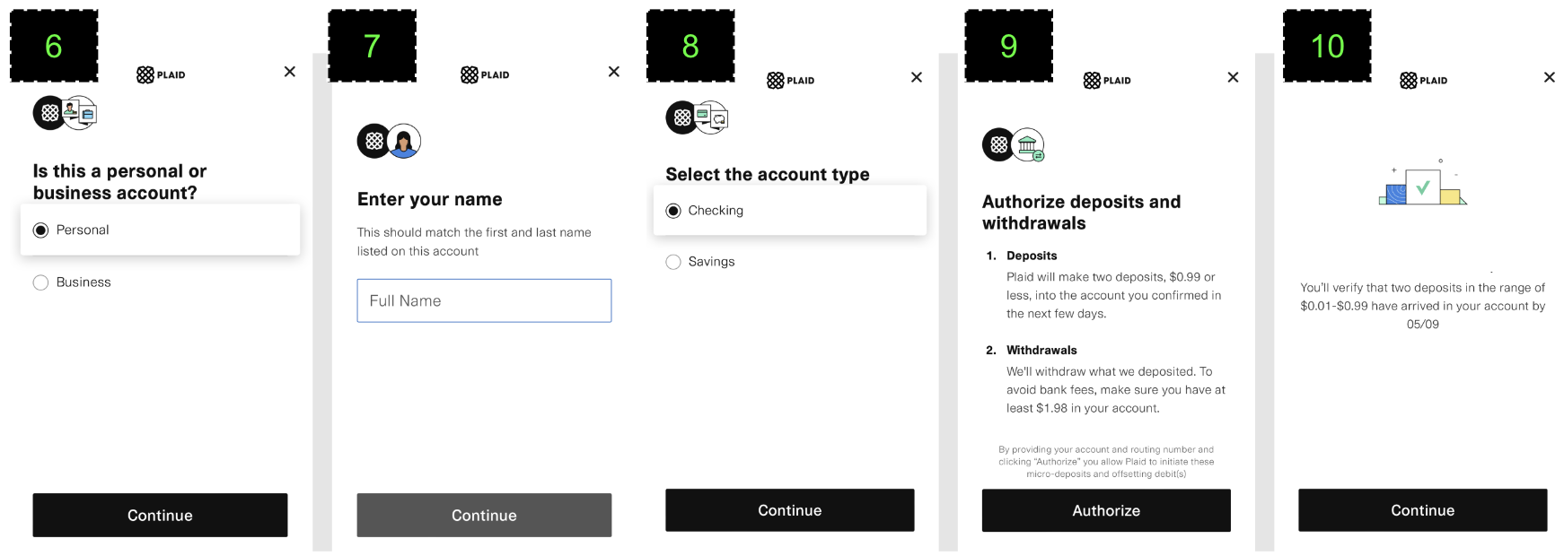Click the document transfer icon above Select the account type

click(709, 116)
